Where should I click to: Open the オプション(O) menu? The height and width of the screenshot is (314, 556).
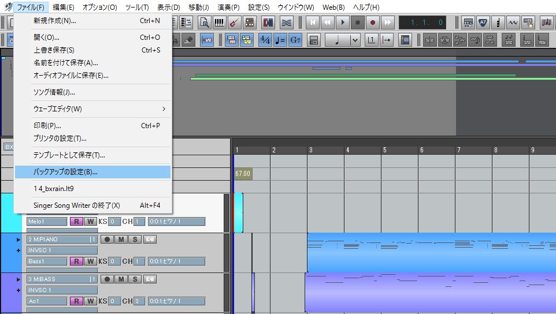[x=99, y=7]
